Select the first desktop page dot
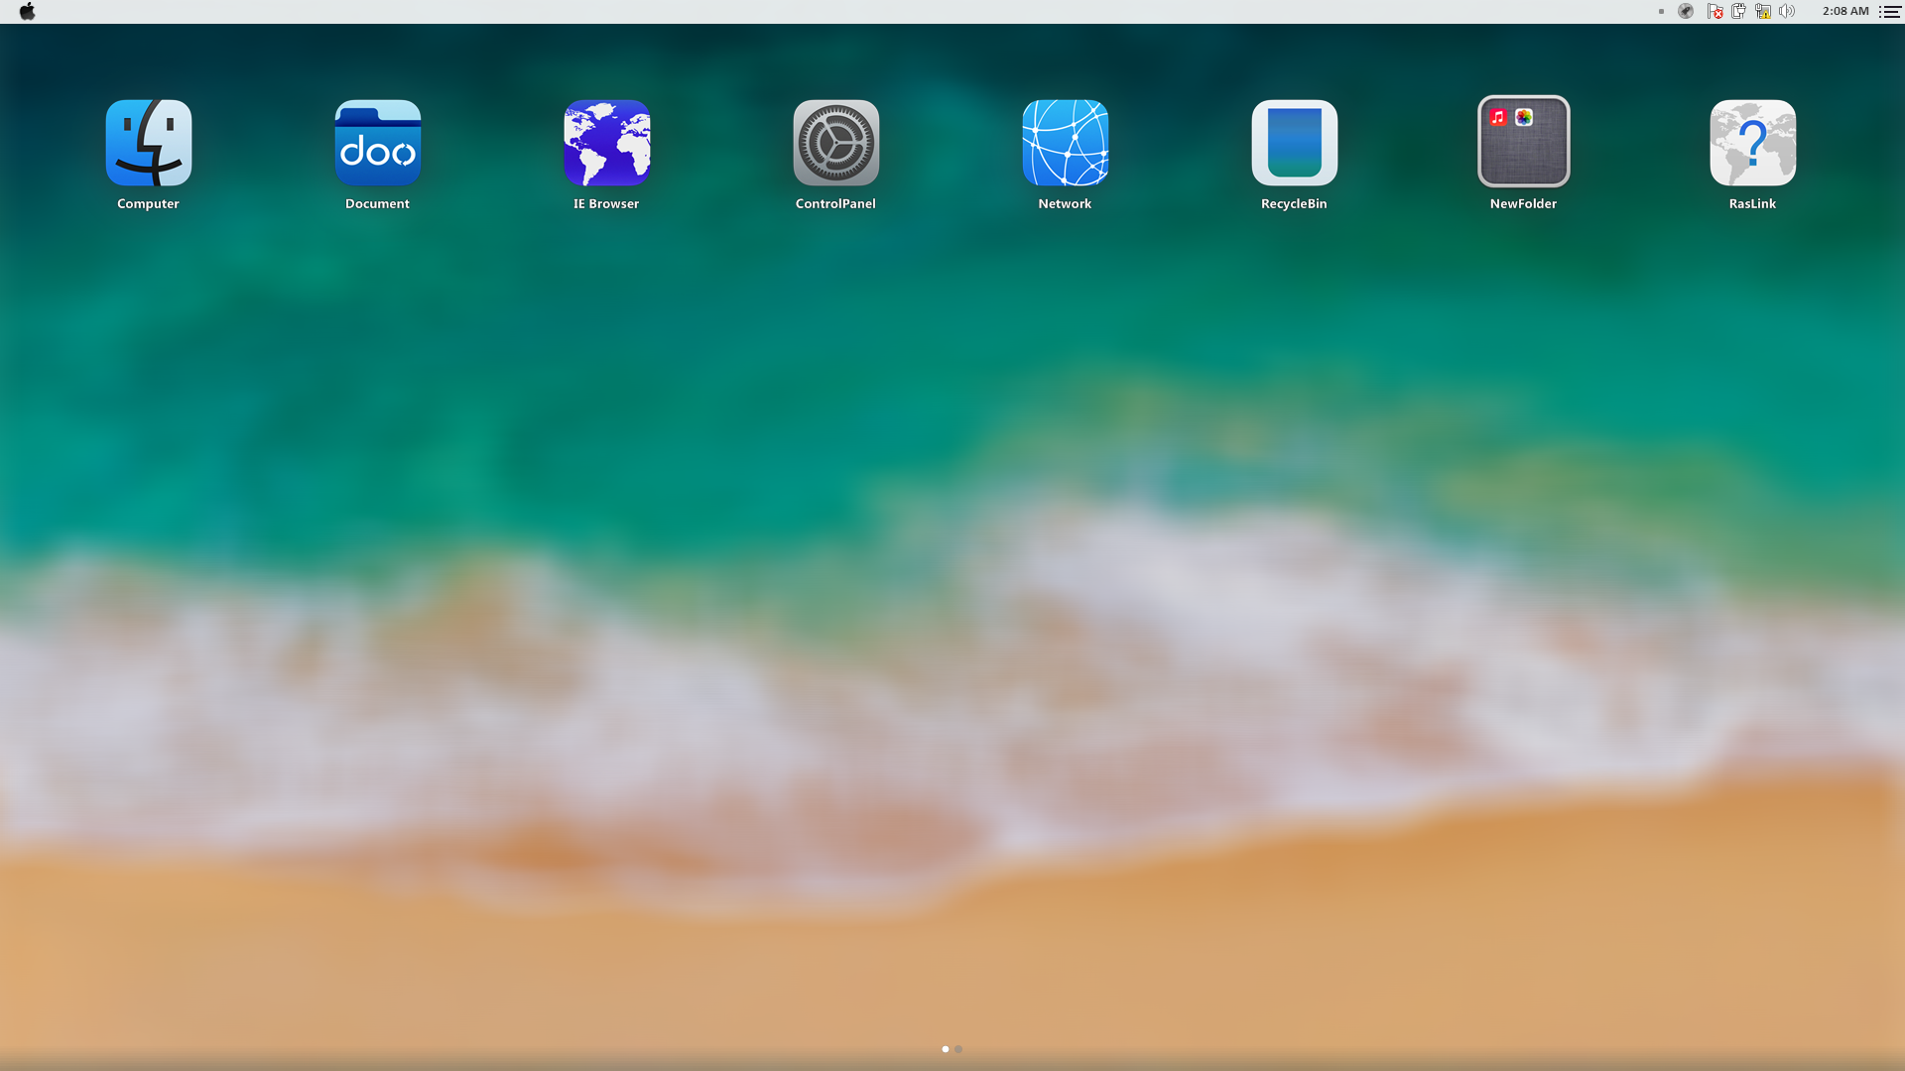Image resolution: width=1905 pixels, height=1071 pixels. [x=946, y=1049]
